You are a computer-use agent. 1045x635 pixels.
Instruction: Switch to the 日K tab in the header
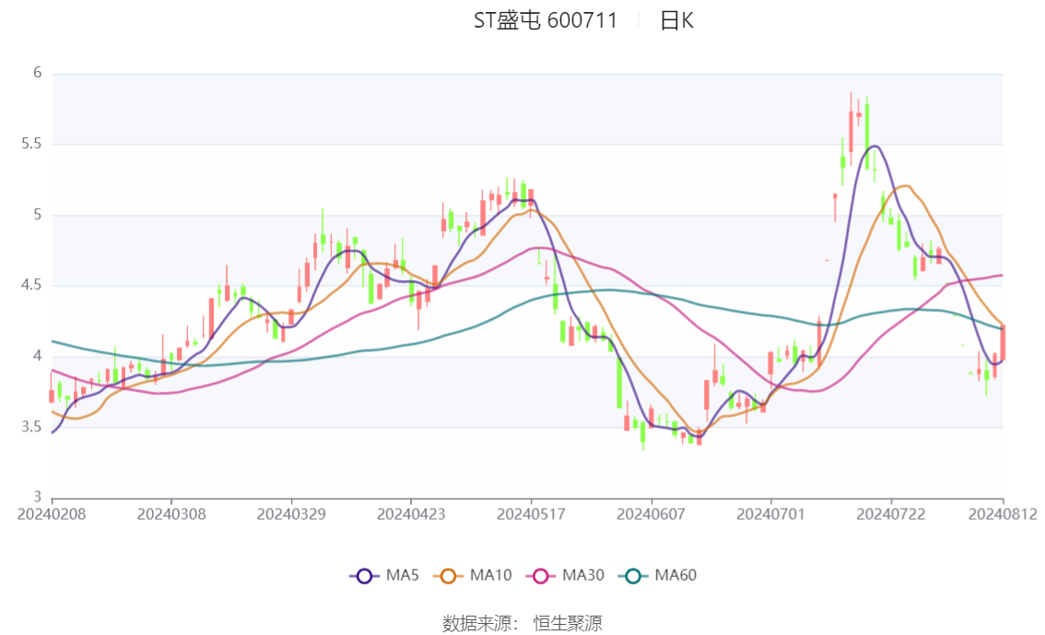675,20
